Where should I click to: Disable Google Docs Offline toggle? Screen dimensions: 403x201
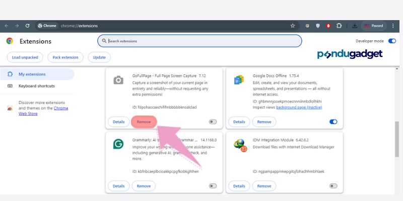pos(333,122)
